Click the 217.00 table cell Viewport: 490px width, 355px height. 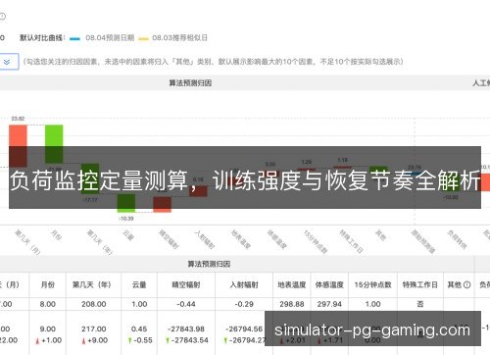(x=93, y=329)
